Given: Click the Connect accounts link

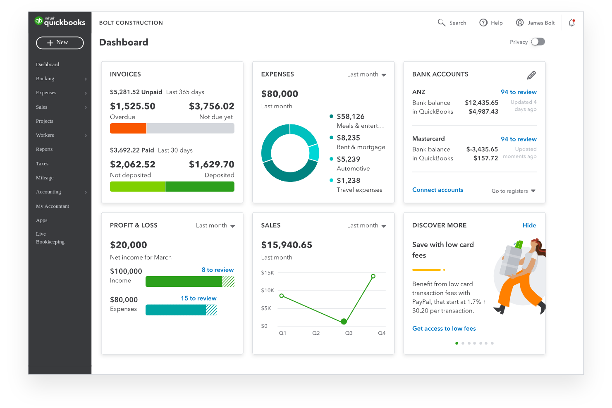Looking at the screenshot, I should tap(437, 190).
